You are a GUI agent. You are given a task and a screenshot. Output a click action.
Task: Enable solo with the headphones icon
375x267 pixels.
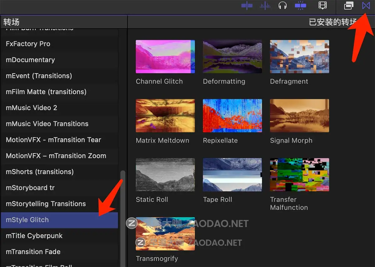[x=282, y=6]
